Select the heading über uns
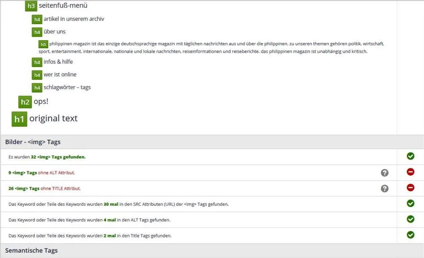424x258 pixels. coord(55,32)
